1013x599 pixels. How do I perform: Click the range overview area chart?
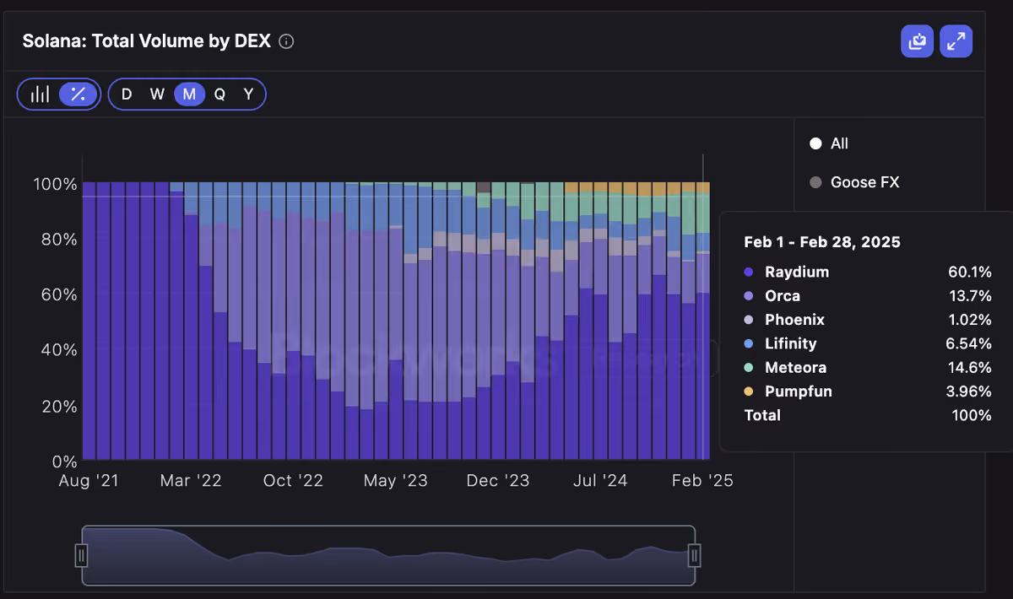388,555
